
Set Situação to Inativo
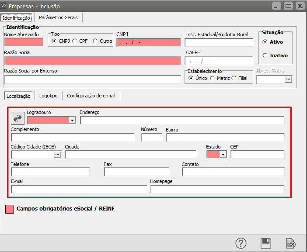(x=265, y=55)
